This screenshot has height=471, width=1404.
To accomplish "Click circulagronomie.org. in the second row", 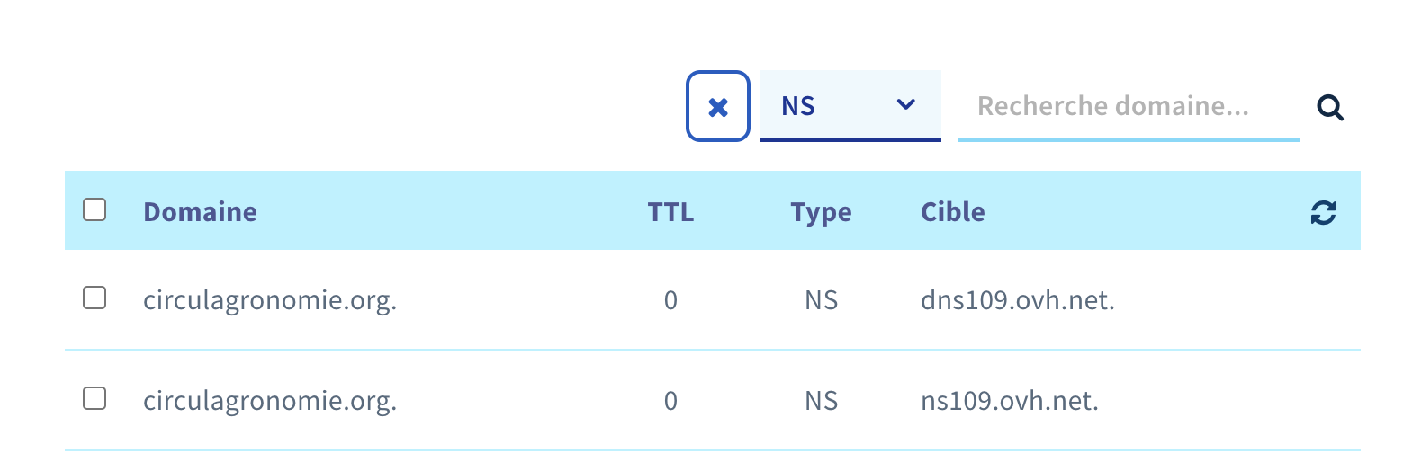I will [x=270, y=401].
